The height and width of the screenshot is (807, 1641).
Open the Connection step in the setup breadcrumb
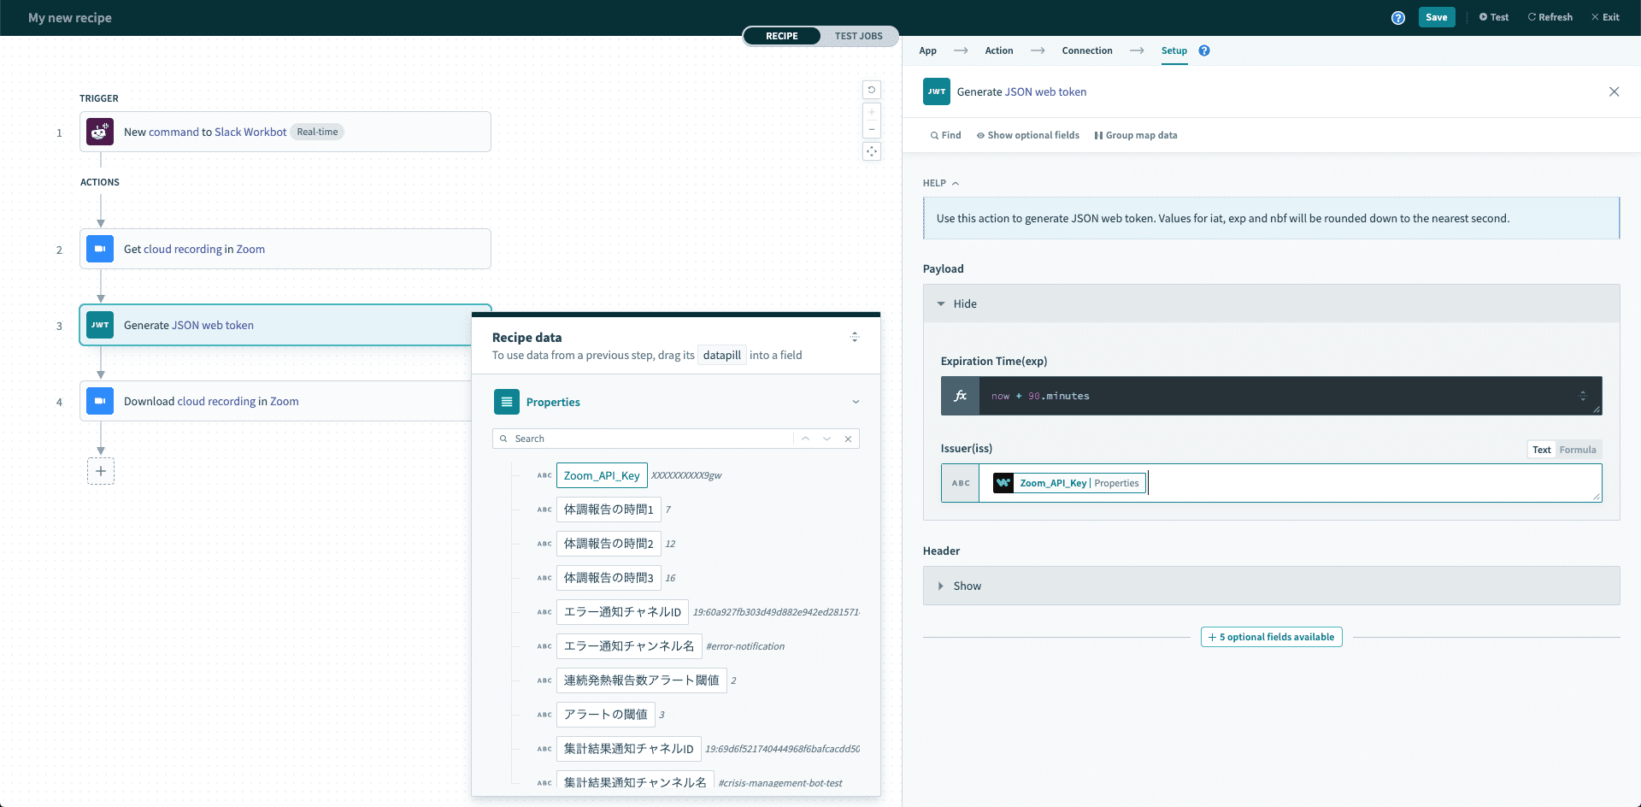click(x=1086, y=50)
